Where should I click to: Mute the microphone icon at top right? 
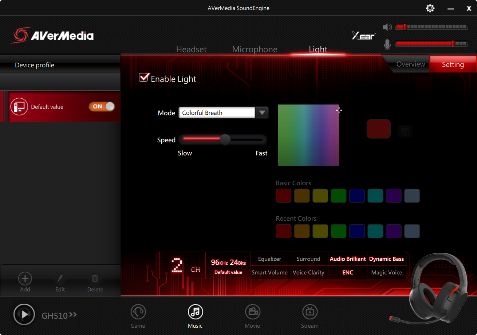click(x=387, y=44)
